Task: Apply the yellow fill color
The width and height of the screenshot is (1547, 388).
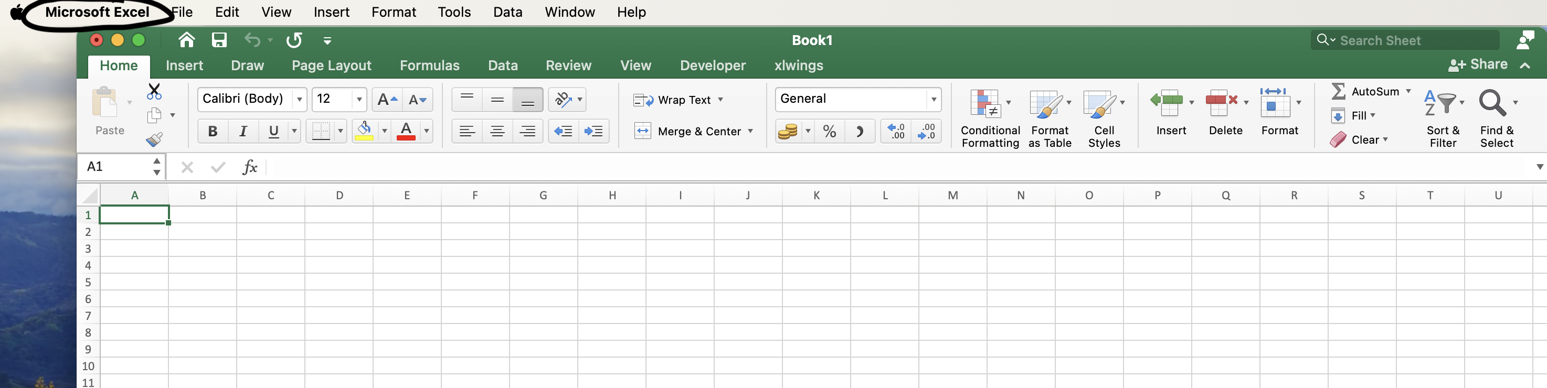Action: point(364,131)
